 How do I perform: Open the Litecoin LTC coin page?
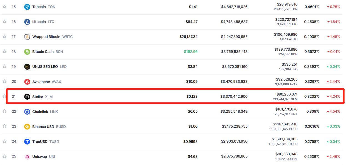(x=43, y=22)
